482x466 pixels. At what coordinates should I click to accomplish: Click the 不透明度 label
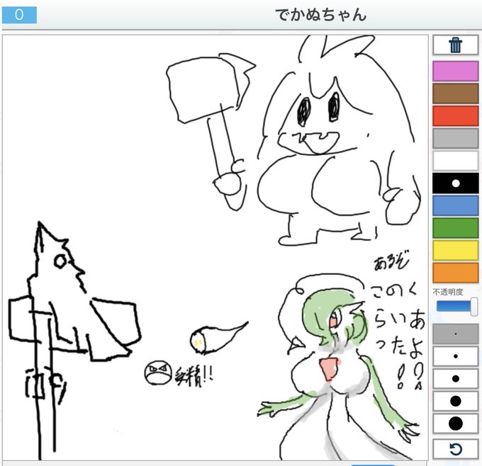447,292
